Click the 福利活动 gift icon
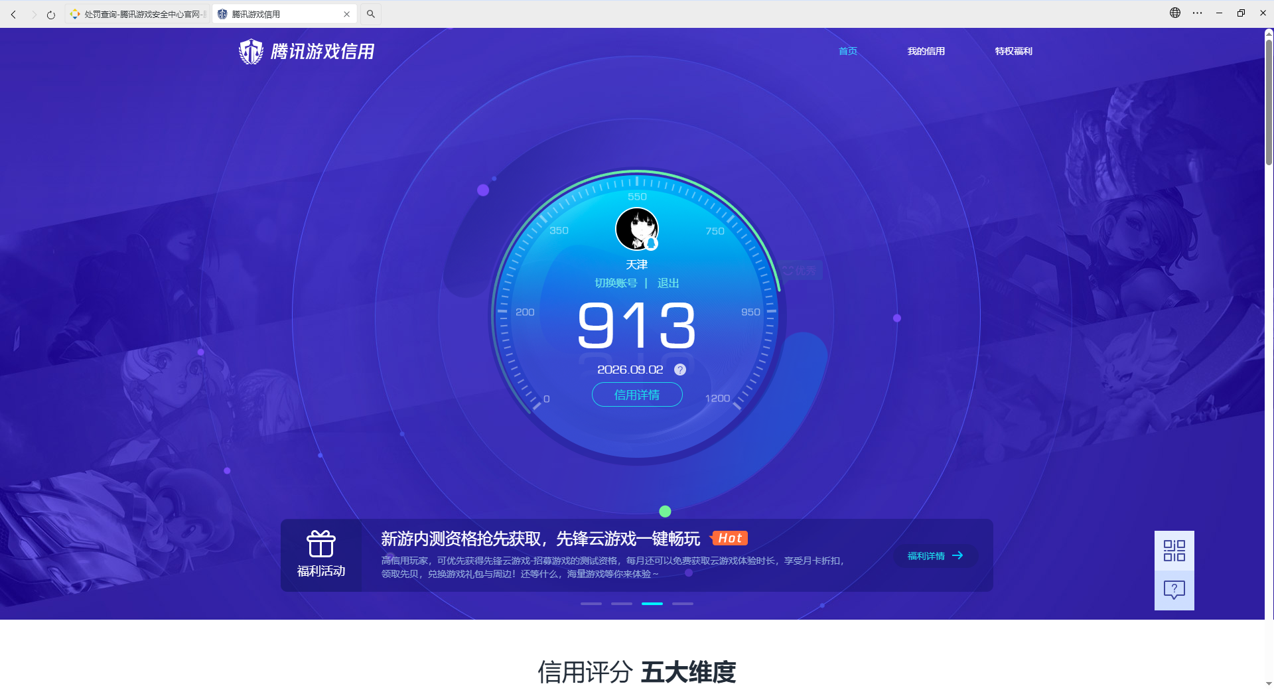 pyautogui.click(x=321, y=544)
